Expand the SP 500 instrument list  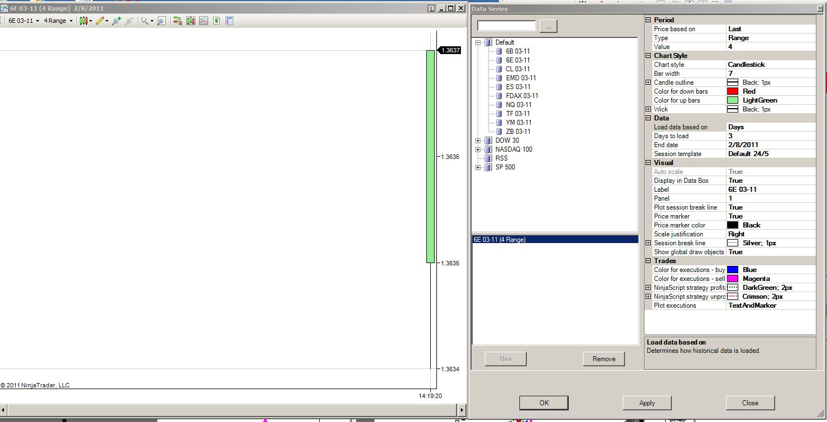(478, 167)
